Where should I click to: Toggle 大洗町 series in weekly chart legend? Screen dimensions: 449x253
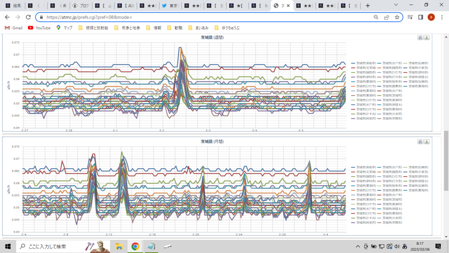click(390, 114)
